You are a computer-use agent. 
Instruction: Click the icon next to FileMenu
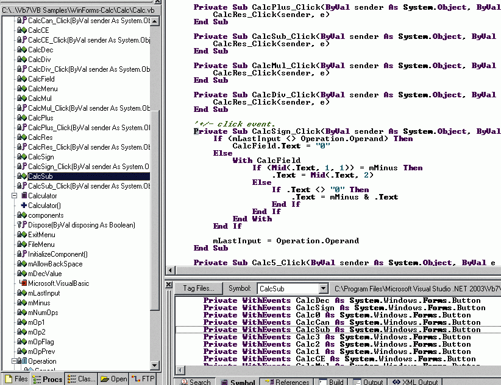(22, 245)
